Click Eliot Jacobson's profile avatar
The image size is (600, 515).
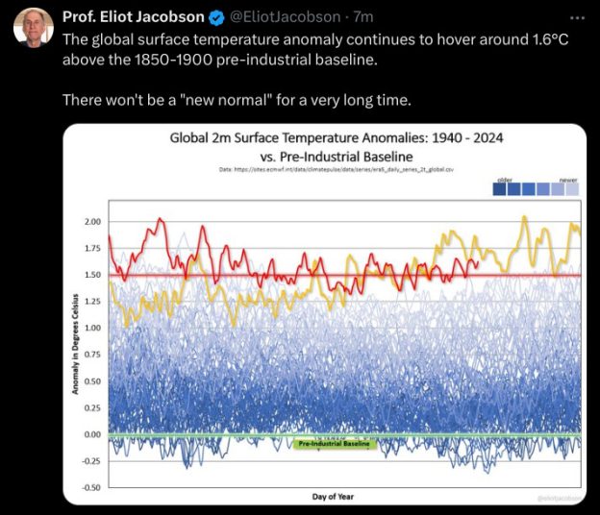[x=34, y=27]
